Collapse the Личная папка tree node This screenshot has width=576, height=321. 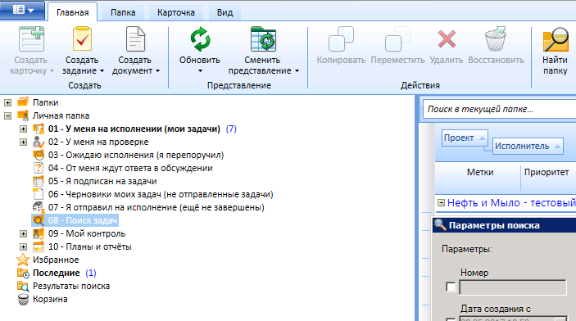click(7, 115)
